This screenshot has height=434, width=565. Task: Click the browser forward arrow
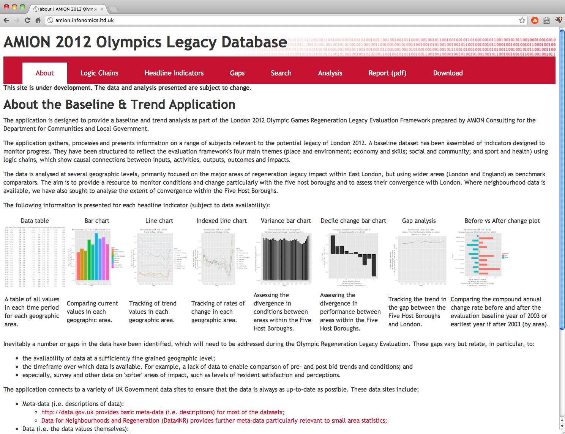click(17, 20)
